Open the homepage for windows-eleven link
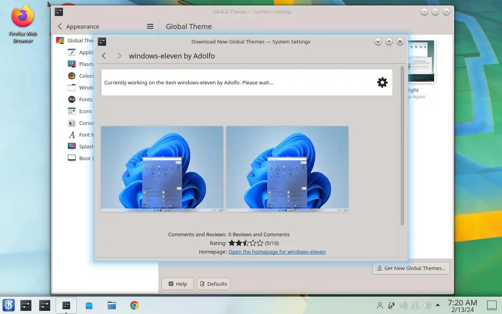The width and height of the screenshot is (502, 314). (277, 252)
